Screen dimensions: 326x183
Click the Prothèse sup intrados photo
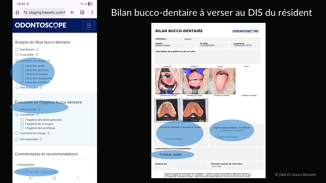tap(195, 110)
